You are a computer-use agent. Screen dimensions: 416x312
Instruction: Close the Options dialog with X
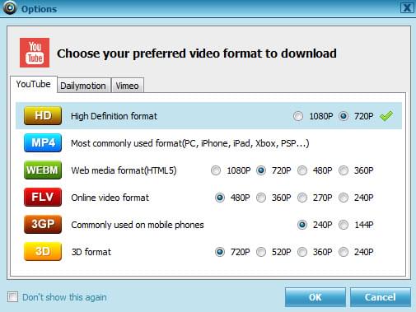pos(407,7)
